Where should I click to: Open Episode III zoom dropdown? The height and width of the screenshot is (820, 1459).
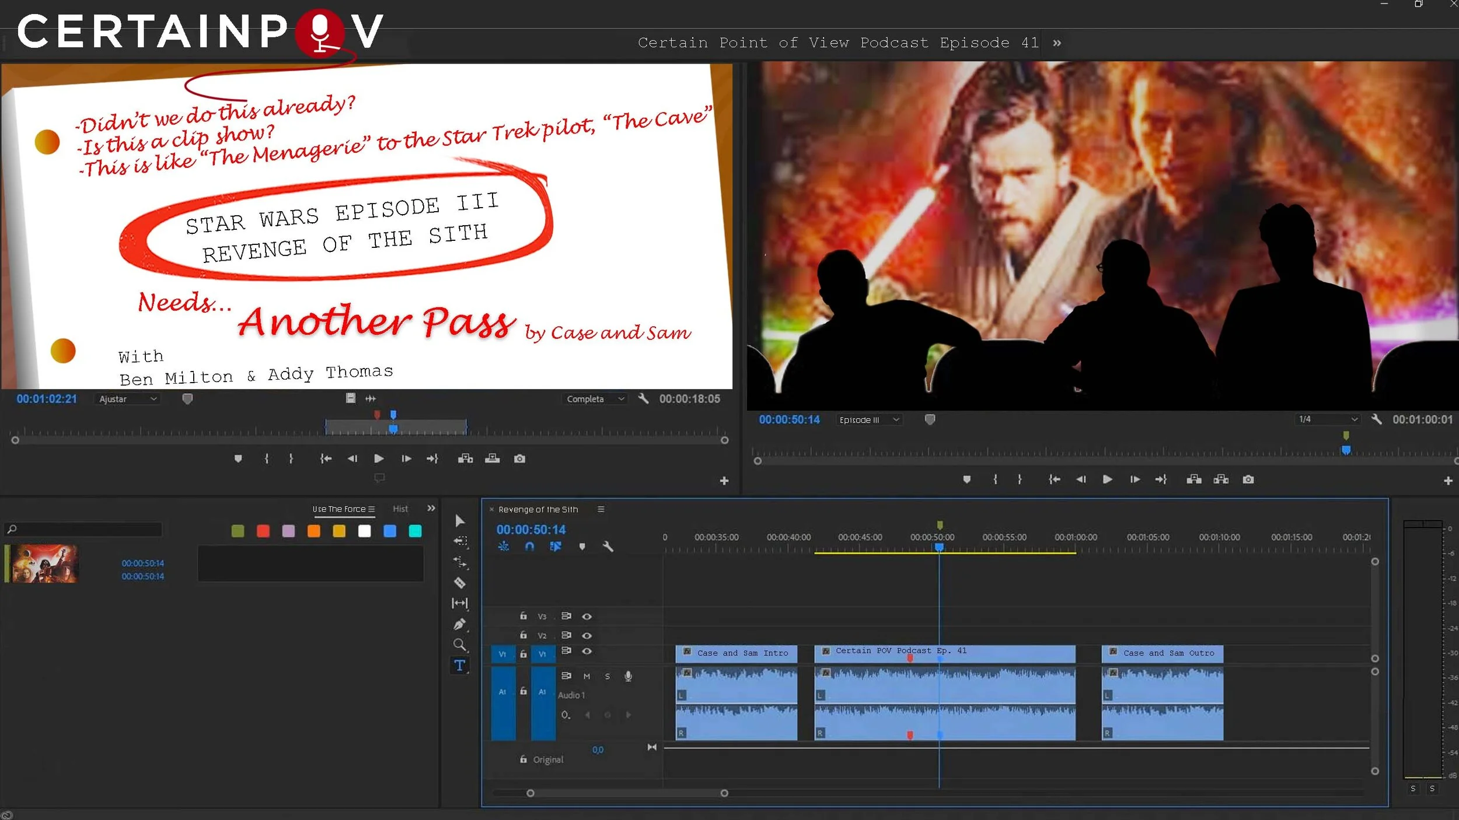point(870,420)
